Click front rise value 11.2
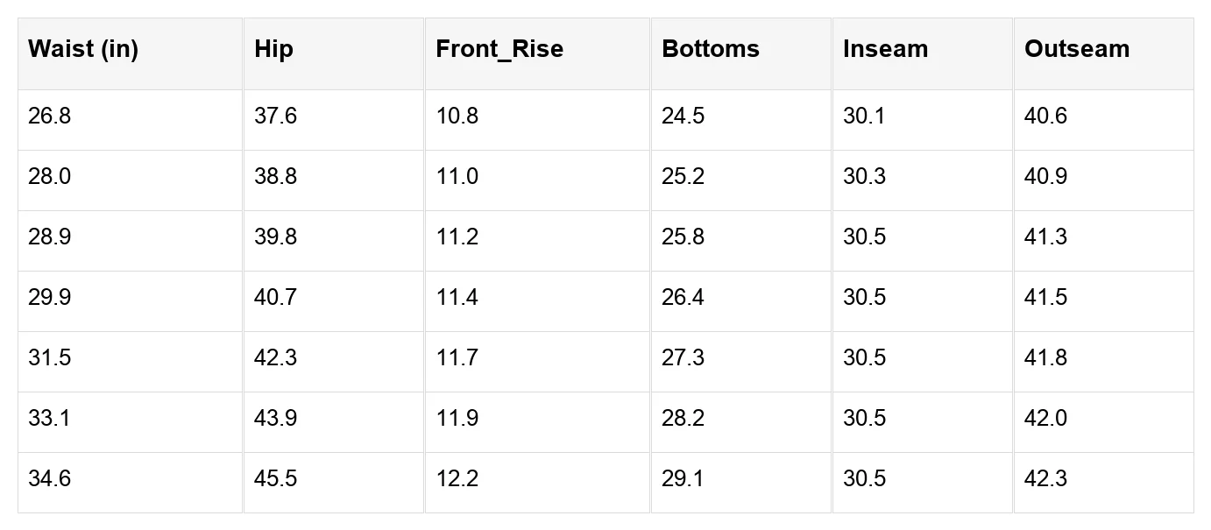 [457, 237]
